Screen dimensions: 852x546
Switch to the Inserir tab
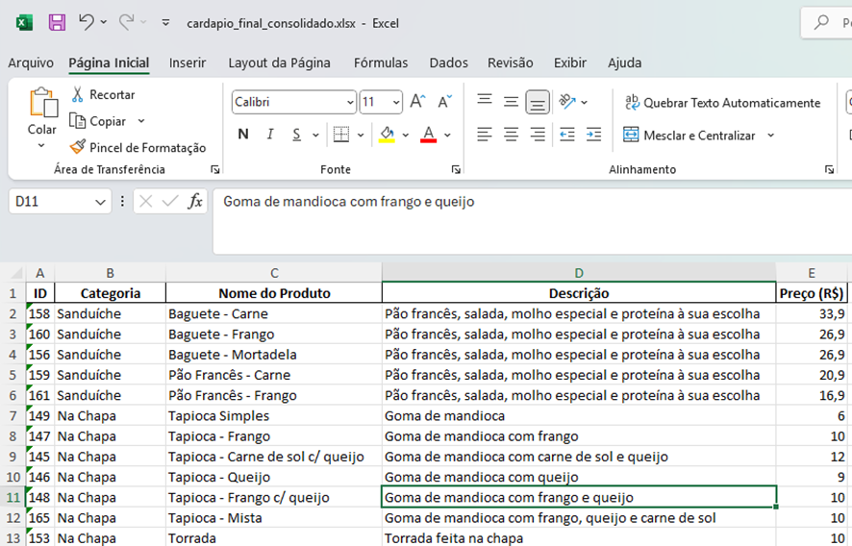click(x=188, y=62)
